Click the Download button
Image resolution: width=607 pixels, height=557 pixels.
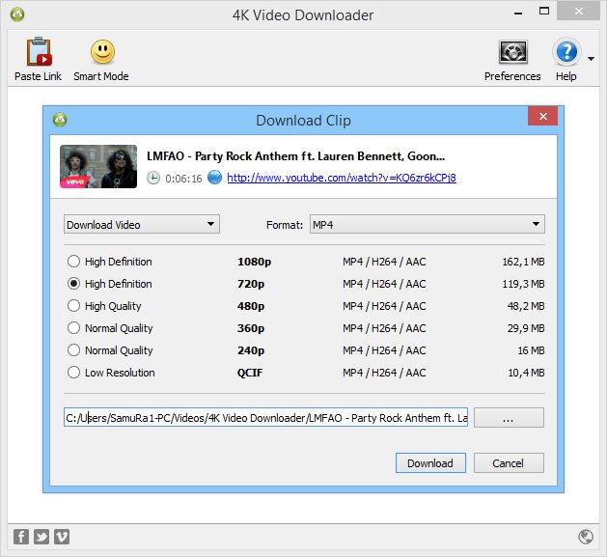tap(430, 462)
